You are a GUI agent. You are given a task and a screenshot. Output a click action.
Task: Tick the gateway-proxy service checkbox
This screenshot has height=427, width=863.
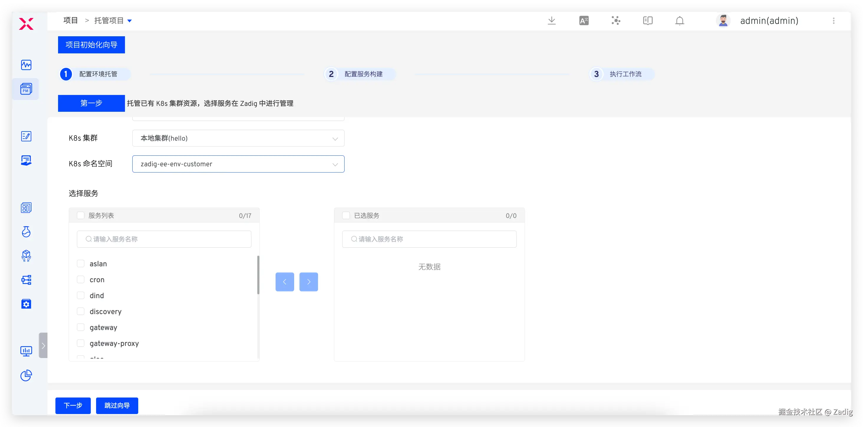[81, 343]
